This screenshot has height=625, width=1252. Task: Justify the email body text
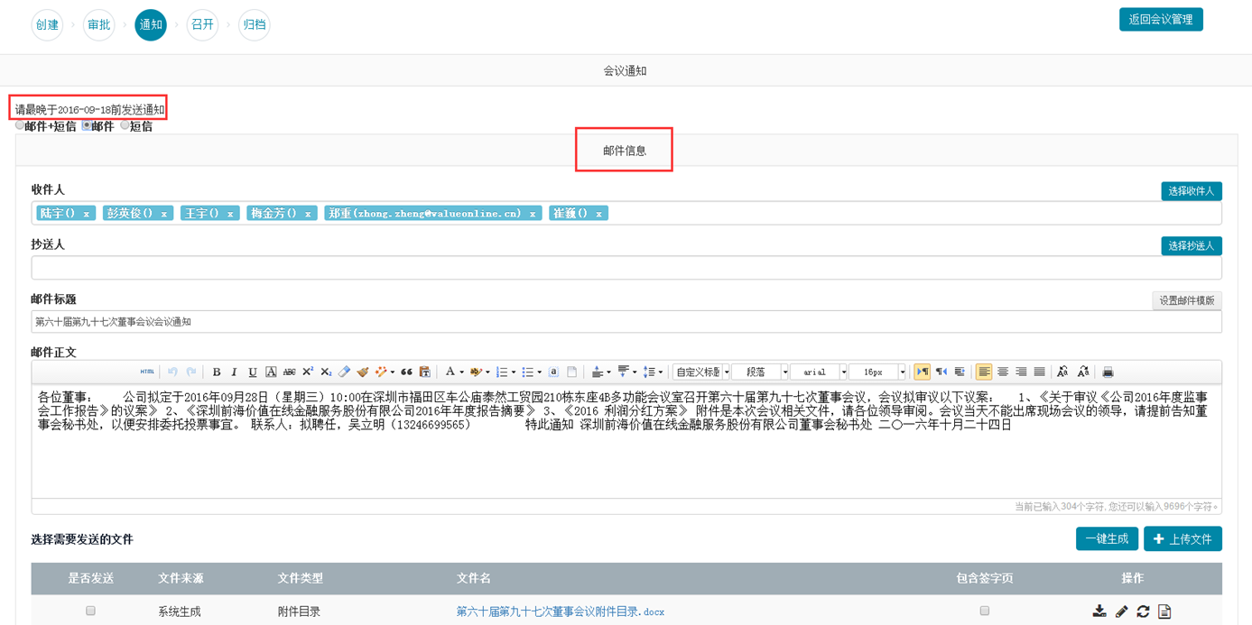click(1040, 372)
